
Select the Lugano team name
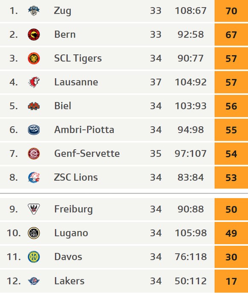pyautogui.click(x=71, y=233)
